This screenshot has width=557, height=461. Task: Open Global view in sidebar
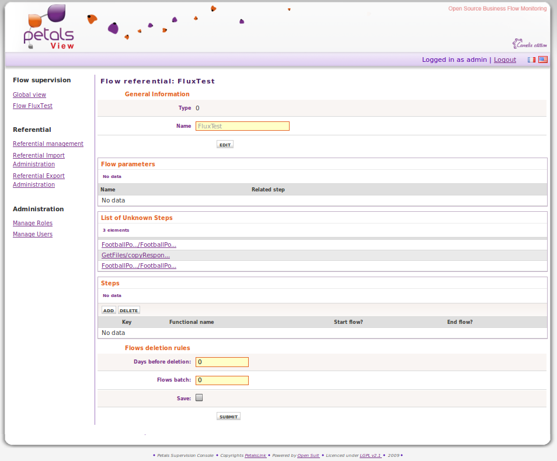click(29, 95)
